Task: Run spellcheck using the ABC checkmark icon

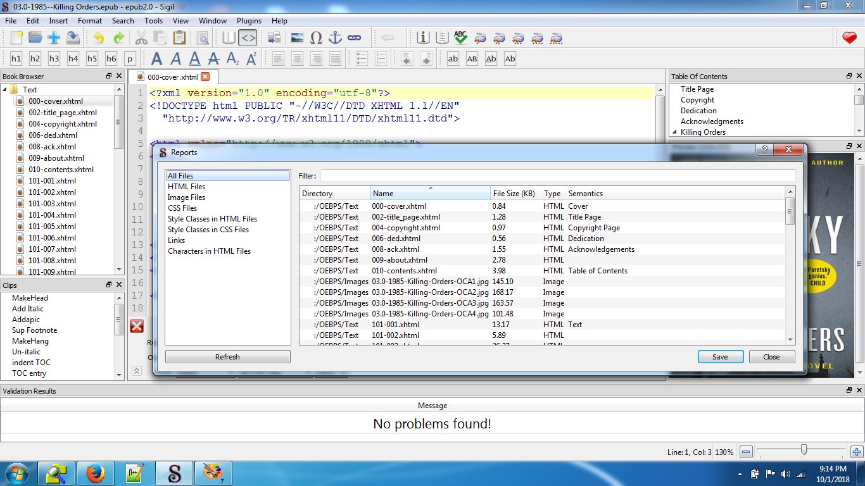Action: [x=460, y=38]
